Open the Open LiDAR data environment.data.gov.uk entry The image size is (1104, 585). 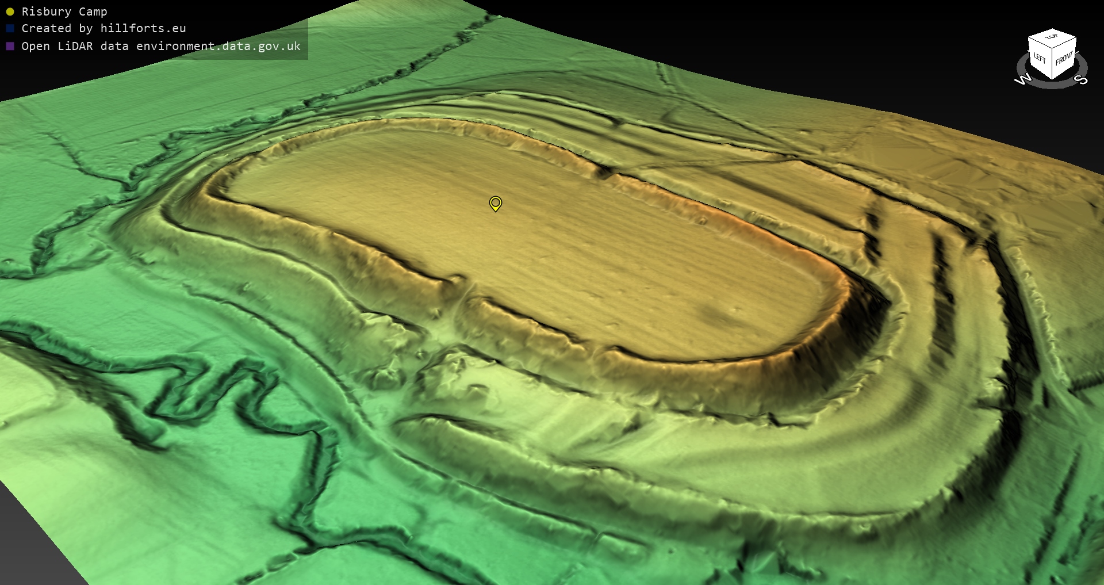(161, 46)
